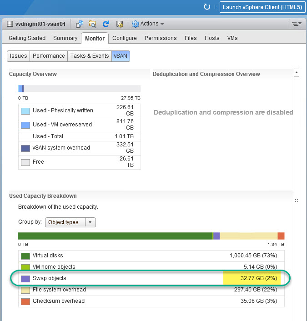Open the Actions gear menu
The height and width of the screenshot is (321, 307).
click(148, 24)
